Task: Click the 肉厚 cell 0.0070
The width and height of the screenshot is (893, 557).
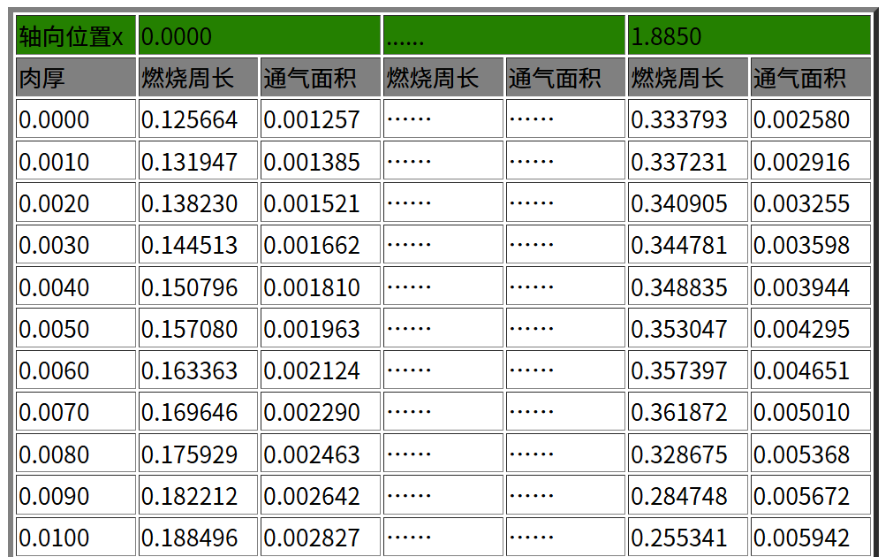Action: coord(76,412)
